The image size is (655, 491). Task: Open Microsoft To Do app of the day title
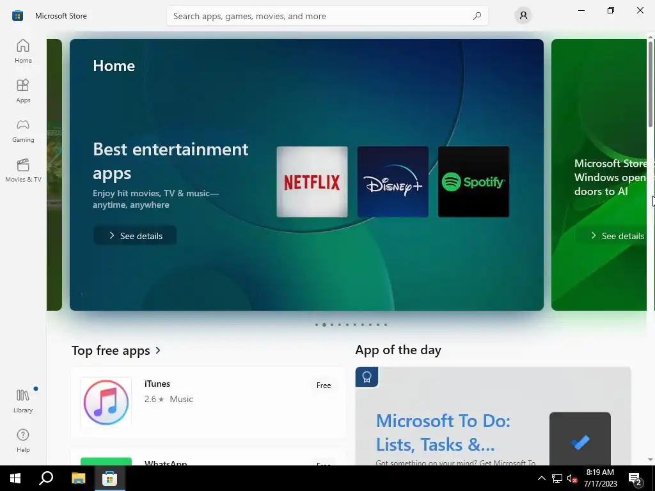[443, 433]
